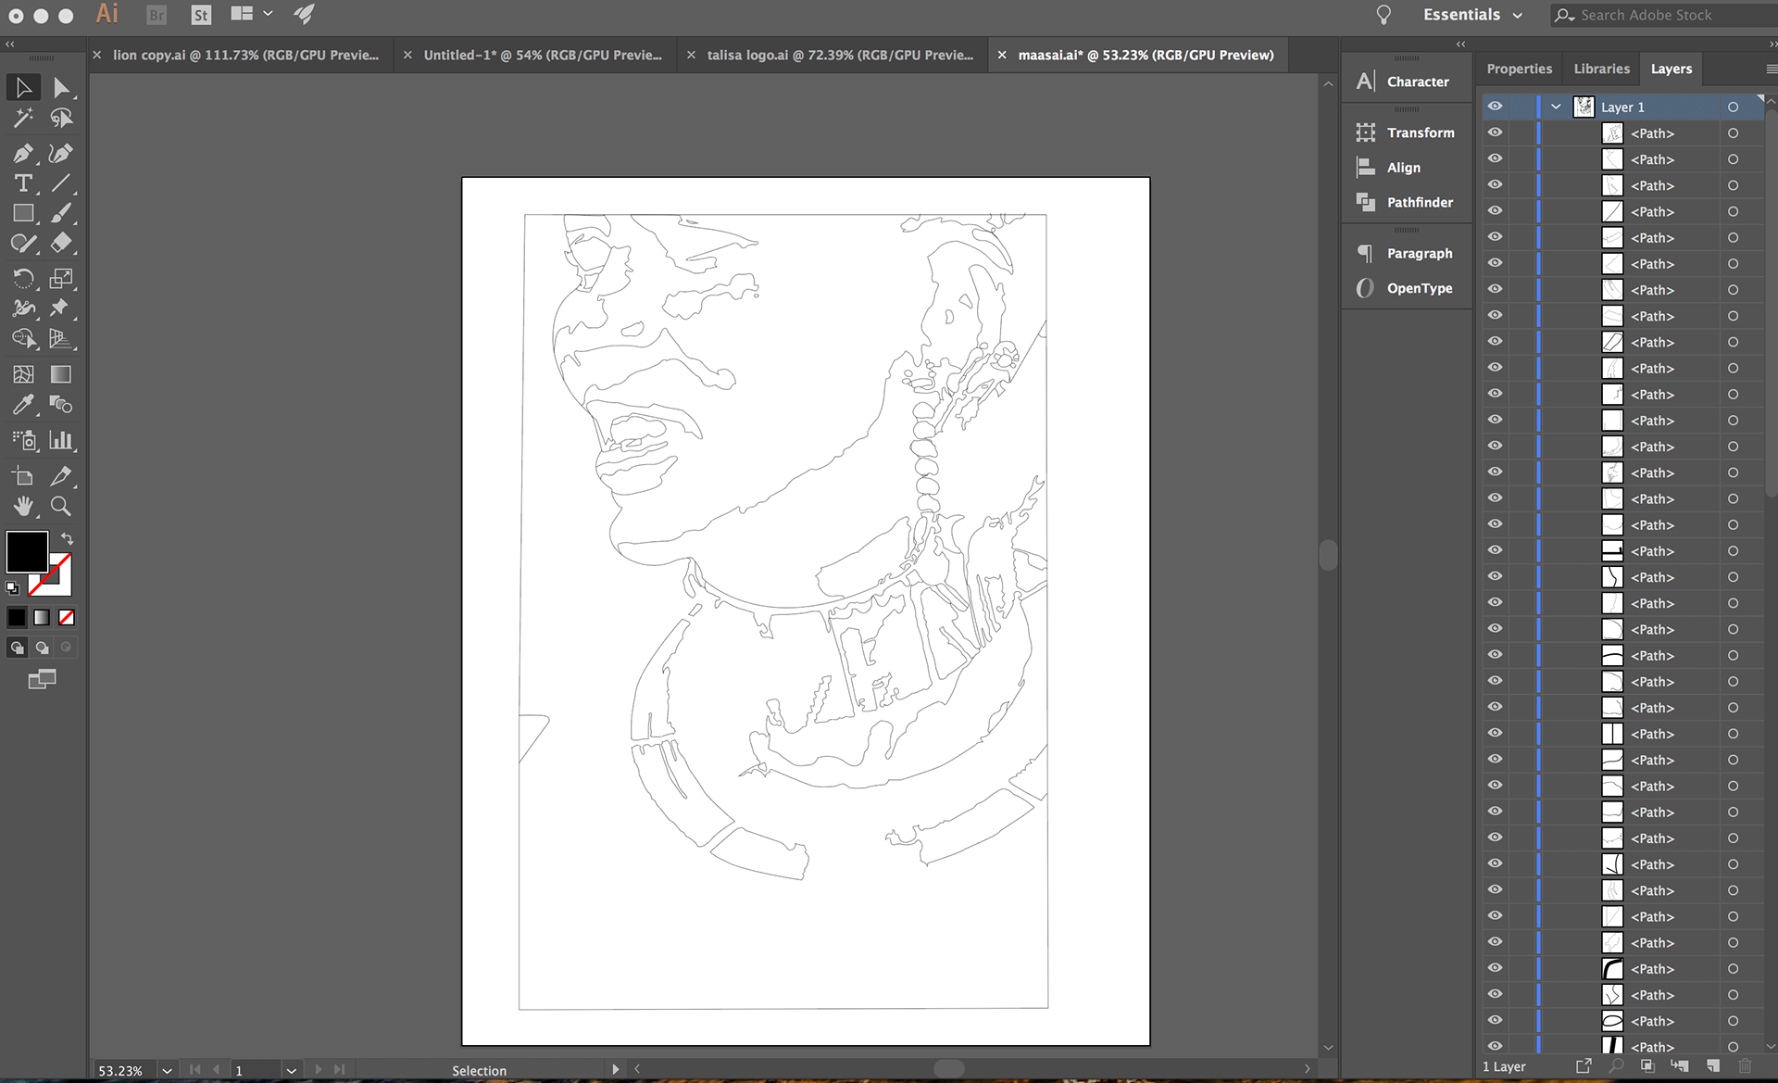
Task: Click the Search Adobe Stock field
Action: [x=1658, y=15]
